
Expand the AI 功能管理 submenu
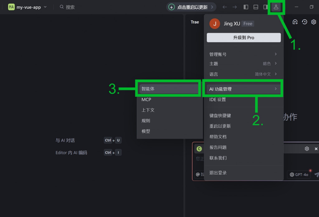(244, 89)
